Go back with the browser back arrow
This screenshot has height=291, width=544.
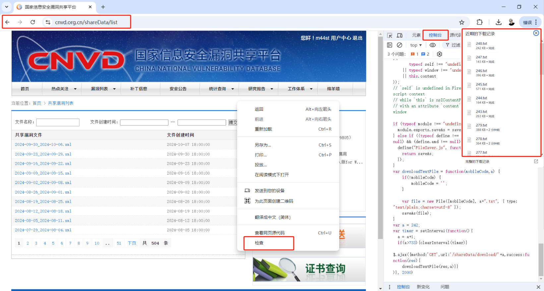7,22
